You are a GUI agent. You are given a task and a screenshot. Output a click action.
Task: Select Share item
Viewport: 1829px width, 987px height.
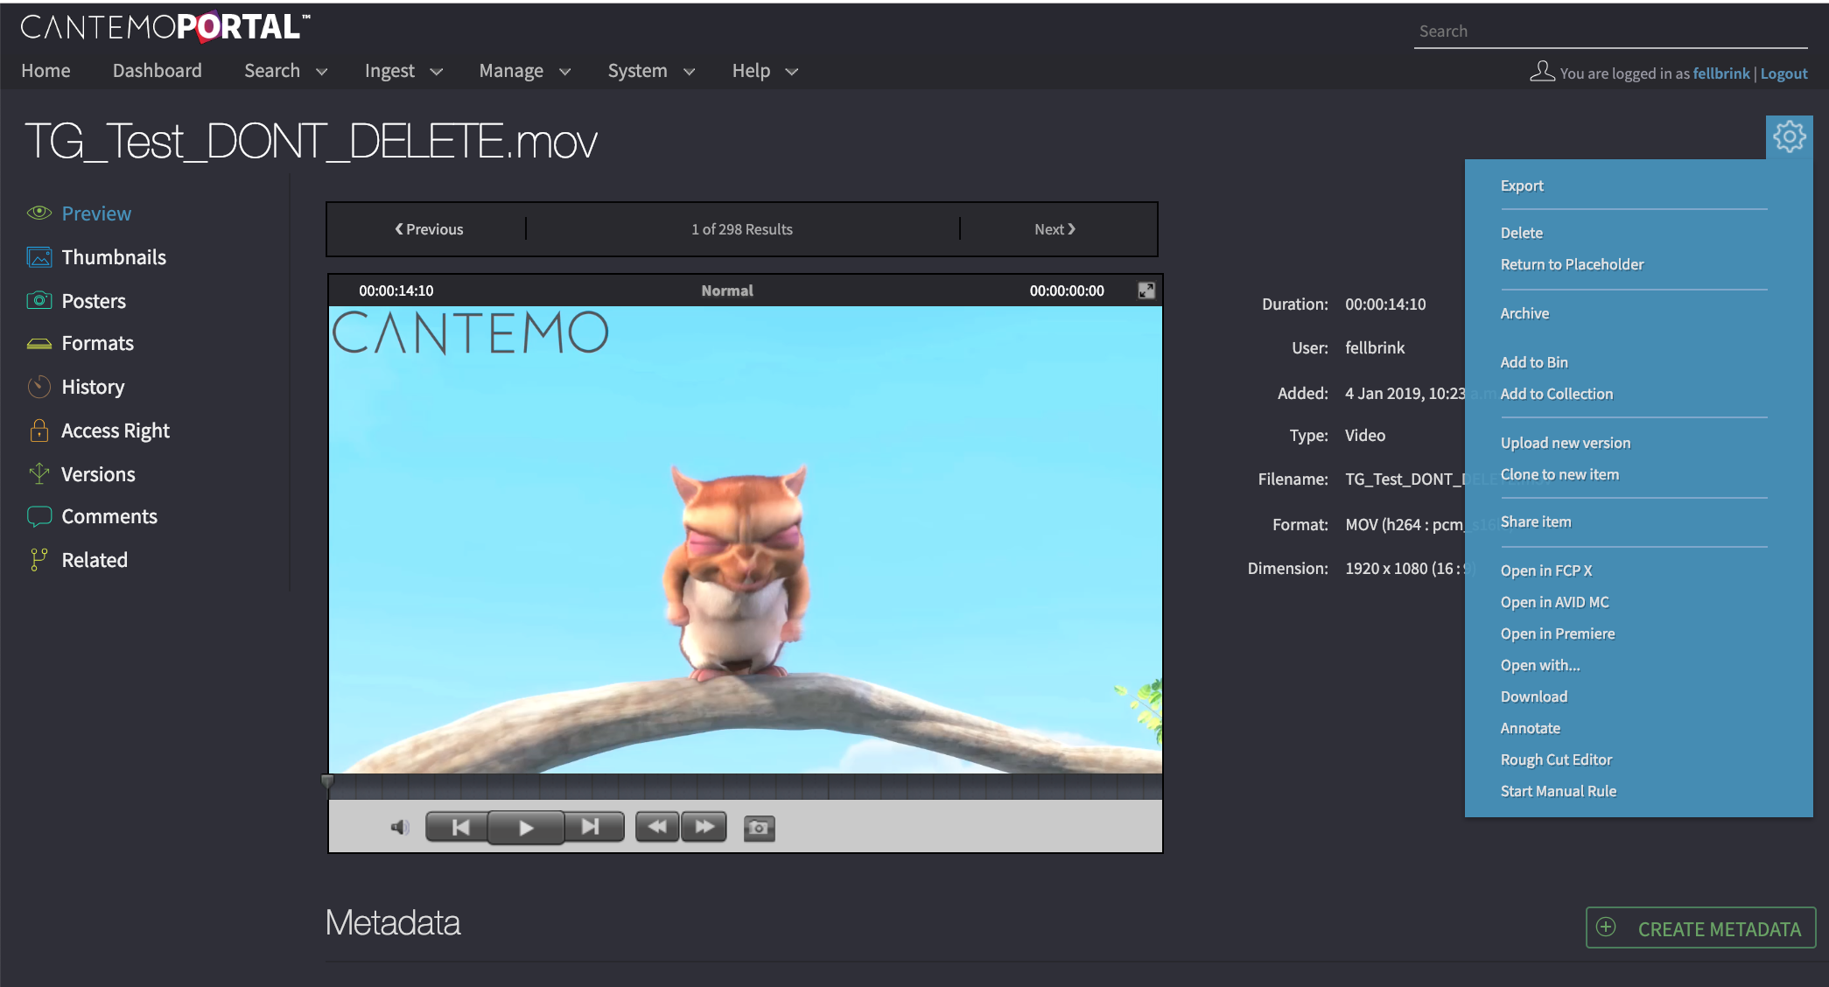[1536, 521]
